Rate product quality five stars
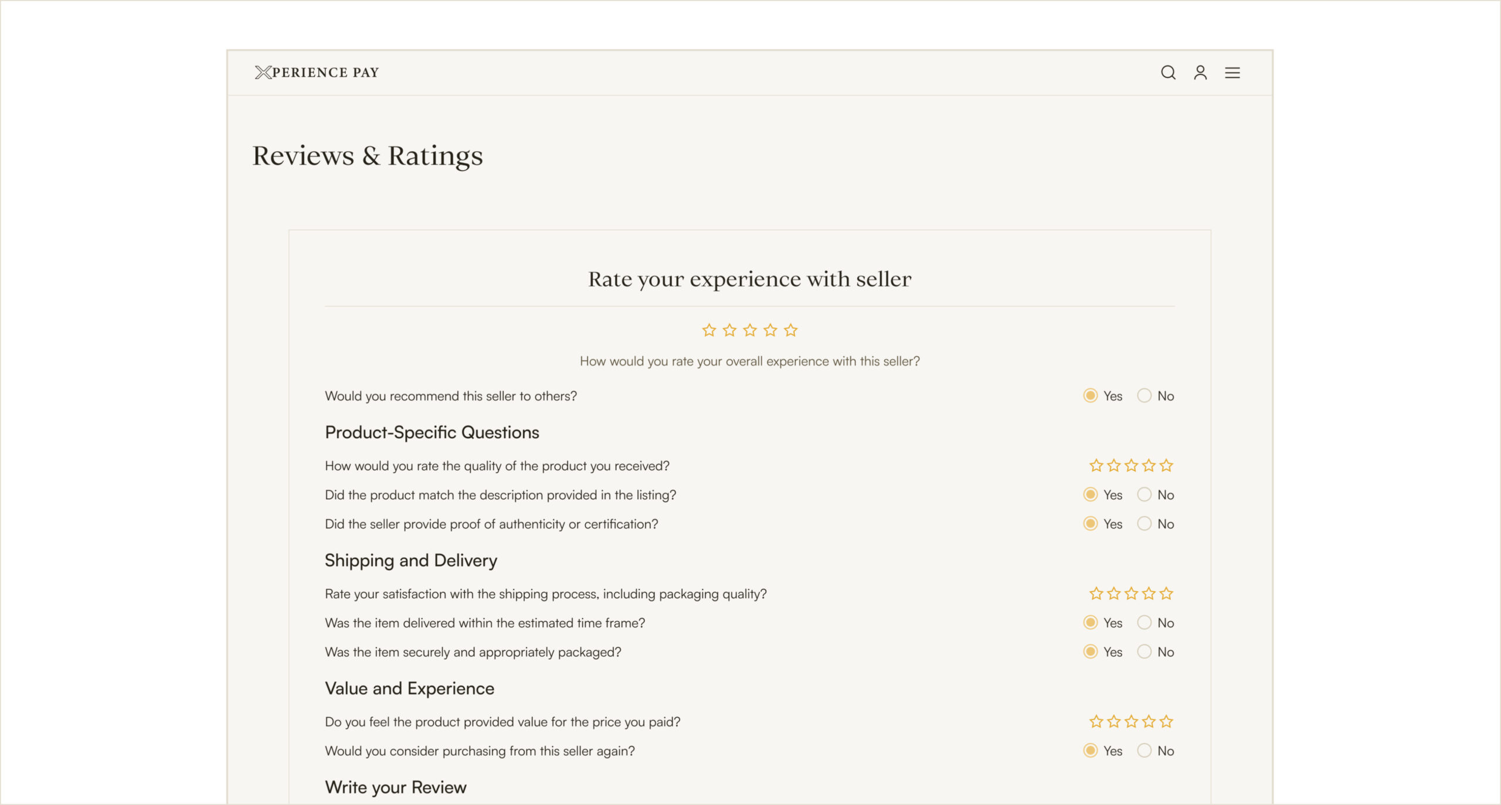Image resolution: width=1501 pixels, height=805 pixels. (x=1166, y=466)
